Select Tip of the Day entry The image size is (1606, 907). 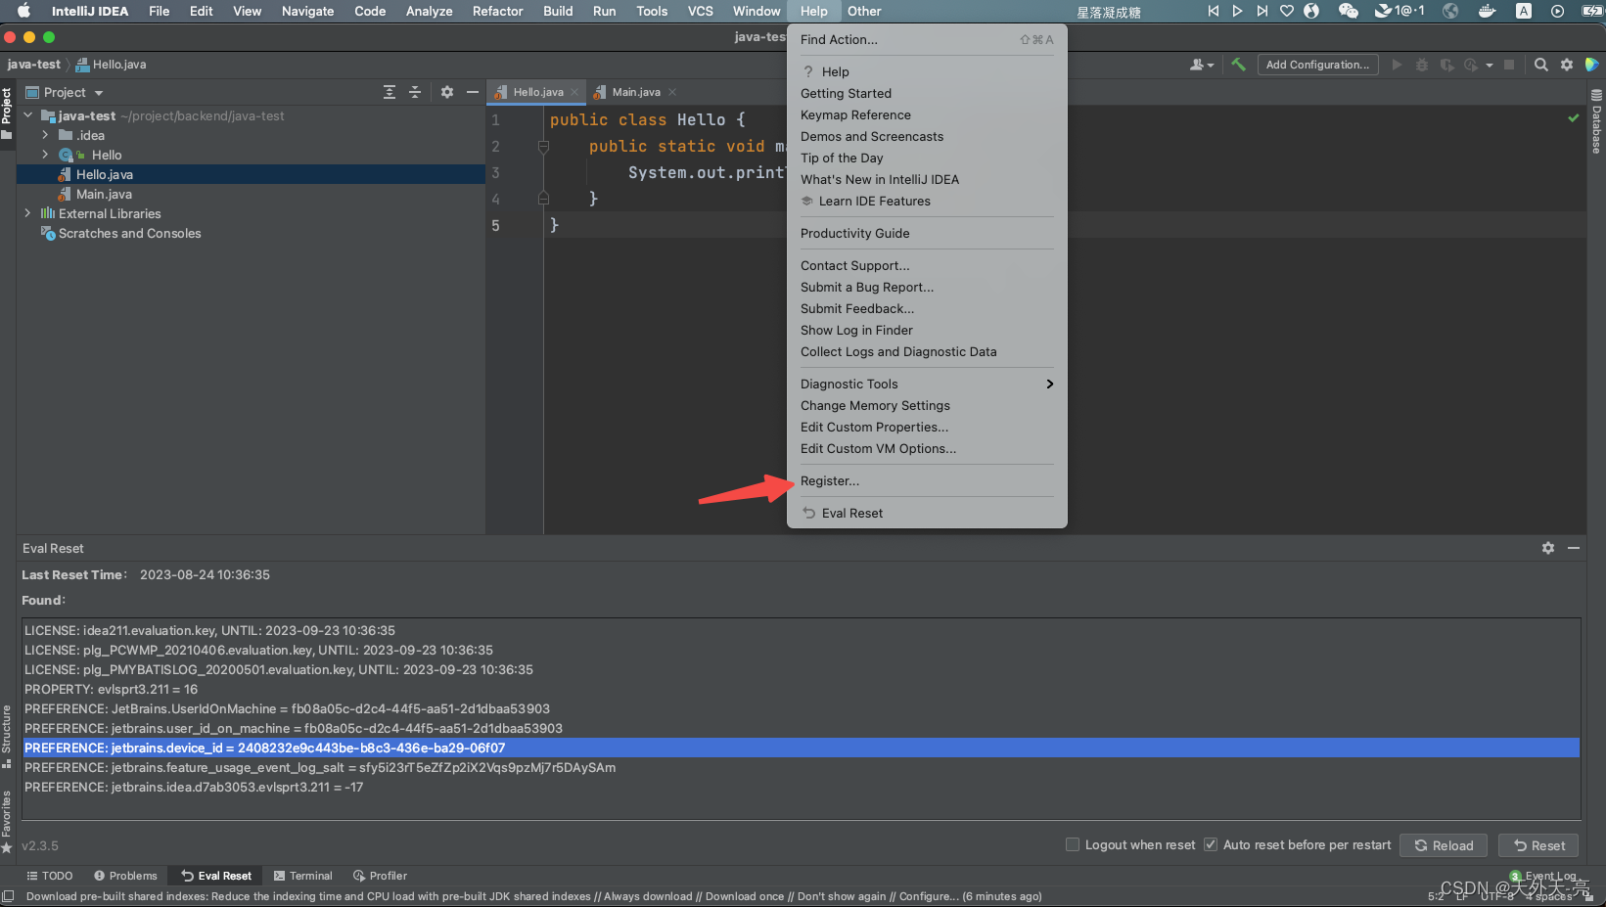coord(927,158)
